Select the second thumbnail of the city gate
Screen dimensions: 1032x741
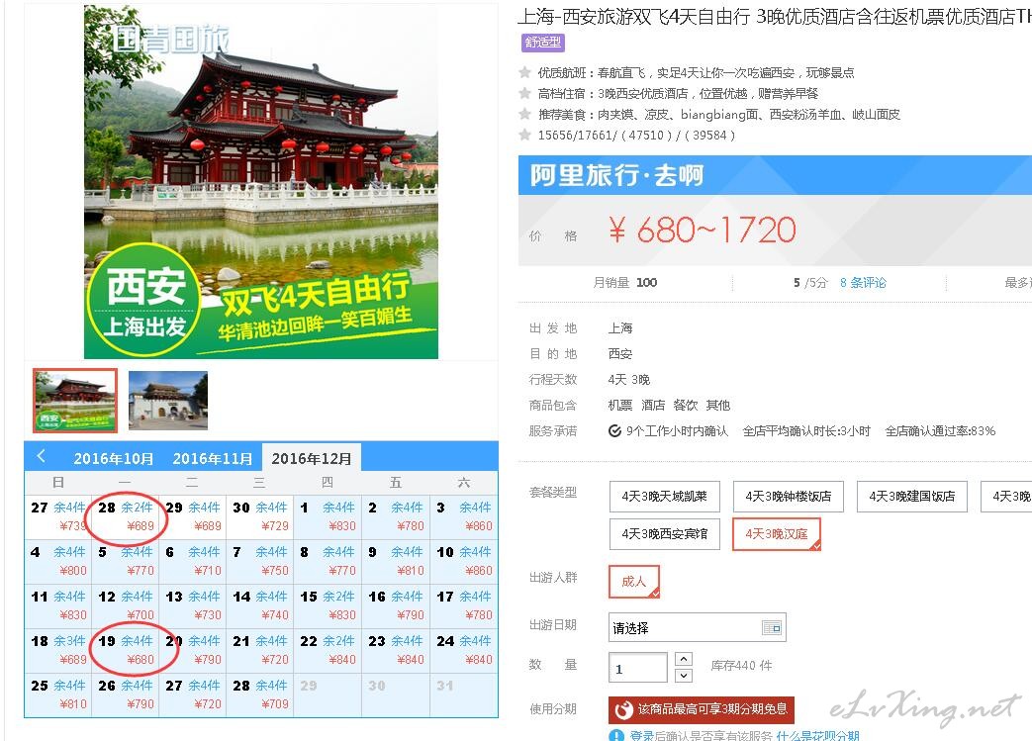point(168,400)
